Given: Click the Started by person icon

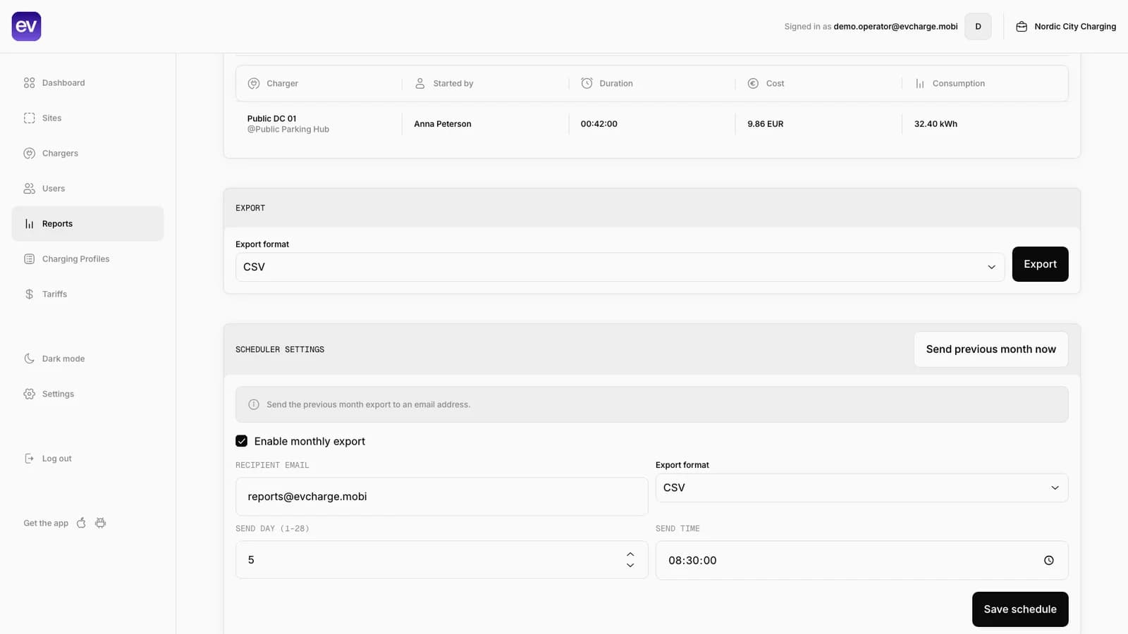Looking at the screenshot, I should coord(420,83).
